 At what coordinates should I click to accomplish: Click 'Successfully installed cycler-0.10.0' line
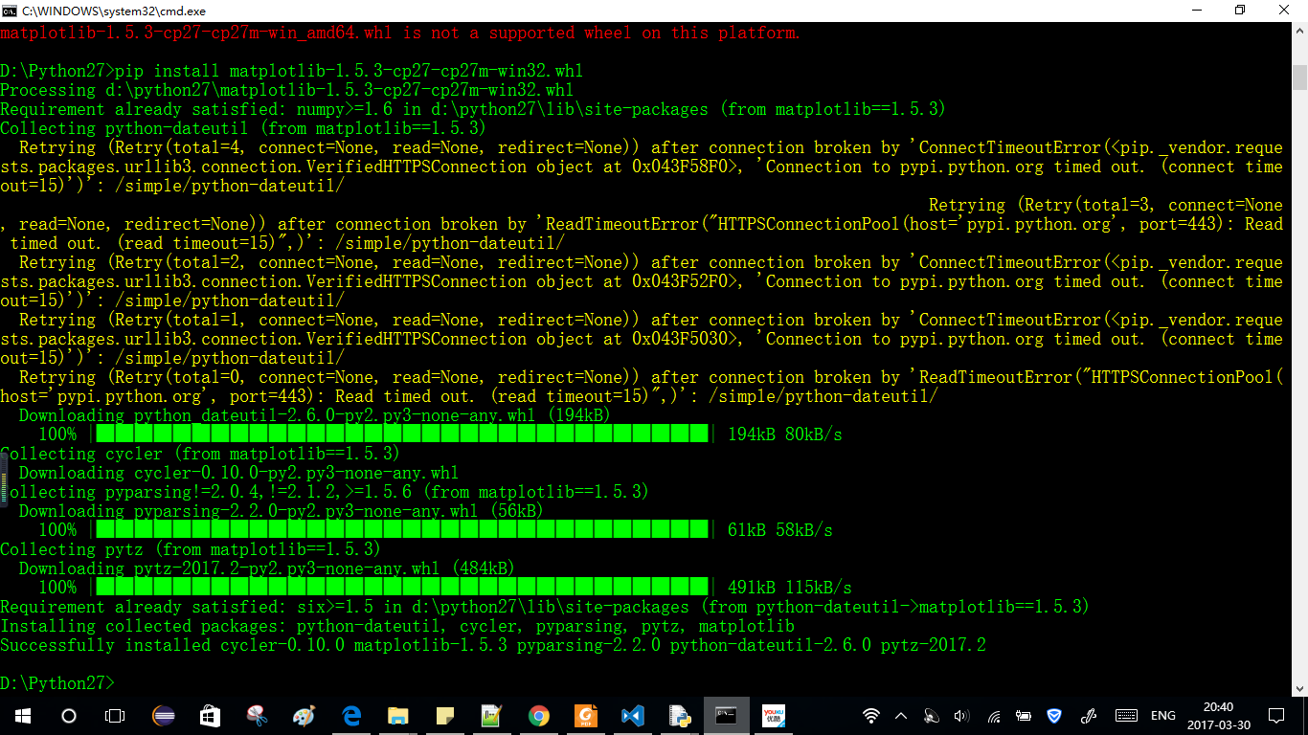[493, 645]
